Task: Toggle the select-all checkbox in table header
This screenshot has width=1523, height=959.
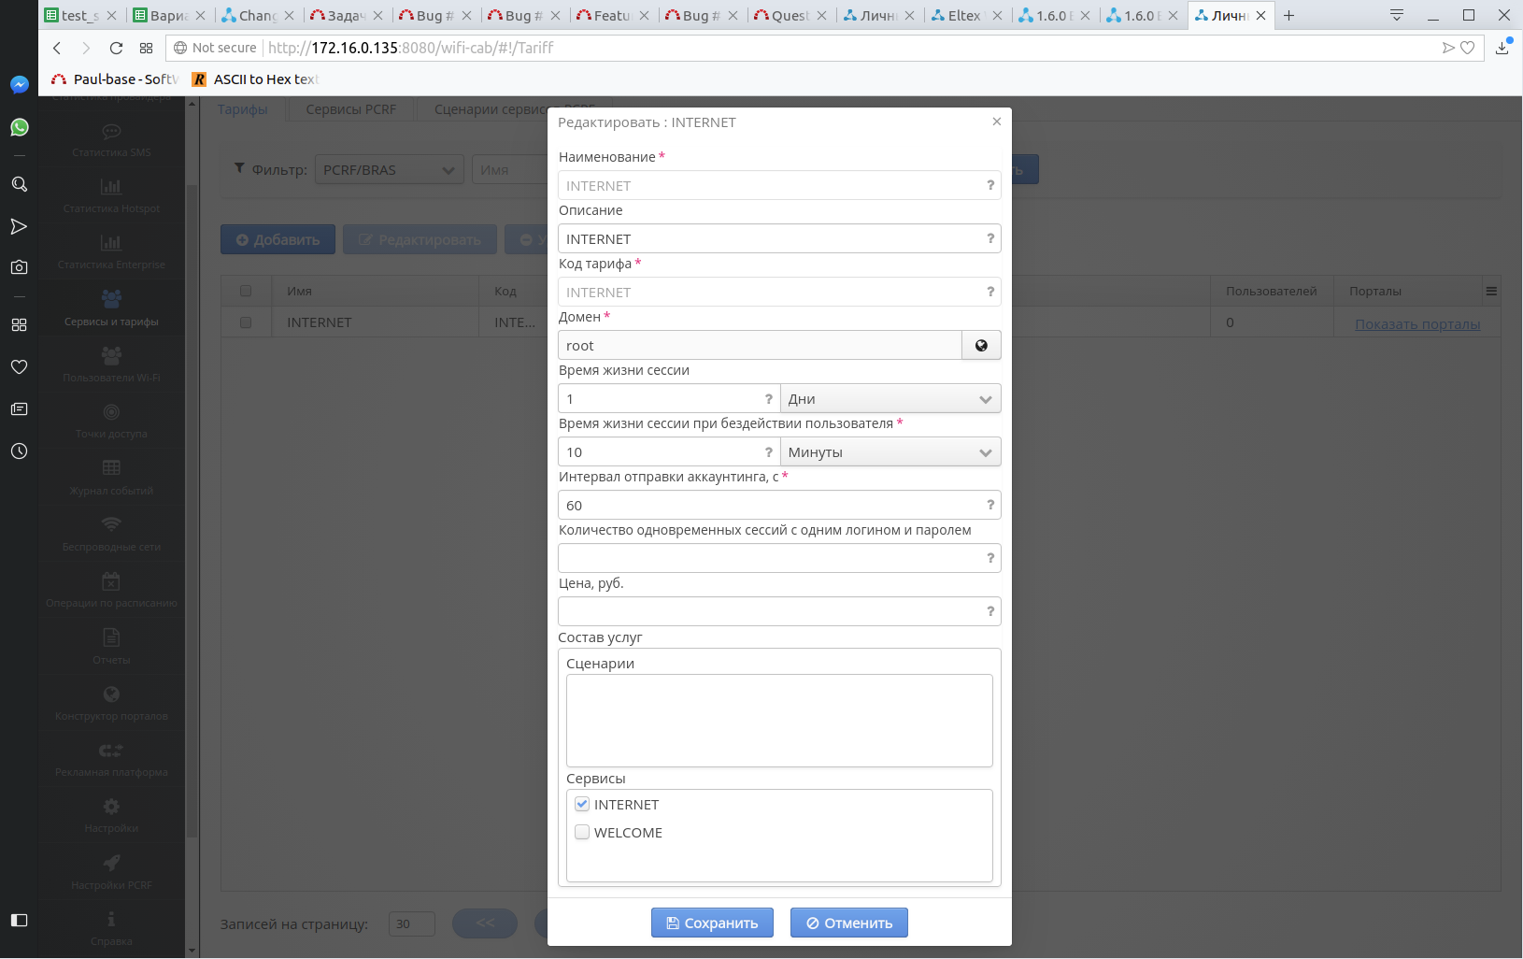Action: [x=246, y=291]
